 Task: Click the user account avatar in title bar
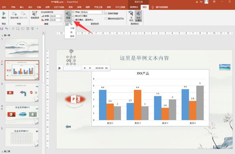(x=206, y=2)
